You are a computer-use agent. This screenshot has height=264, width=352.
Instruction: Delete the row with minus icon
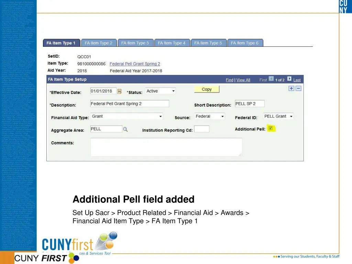[298, 88]
